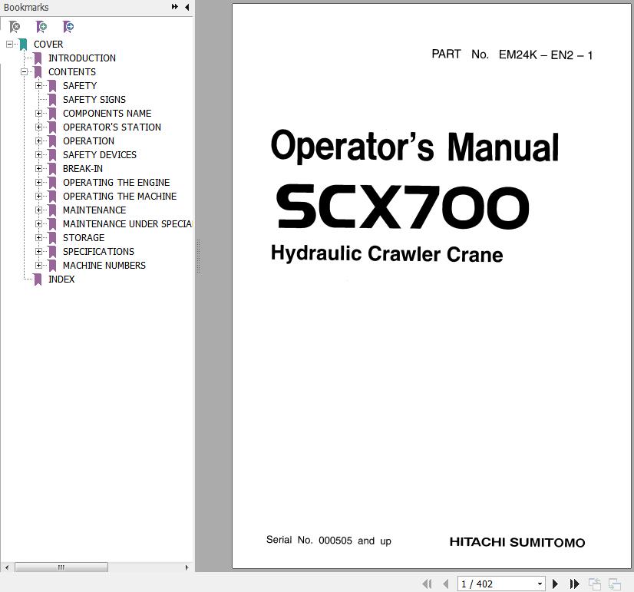Go to OPERATING THE MACHINE bookmark
The height and width of the screenshot is (592, 634).
tap(120, 196)
